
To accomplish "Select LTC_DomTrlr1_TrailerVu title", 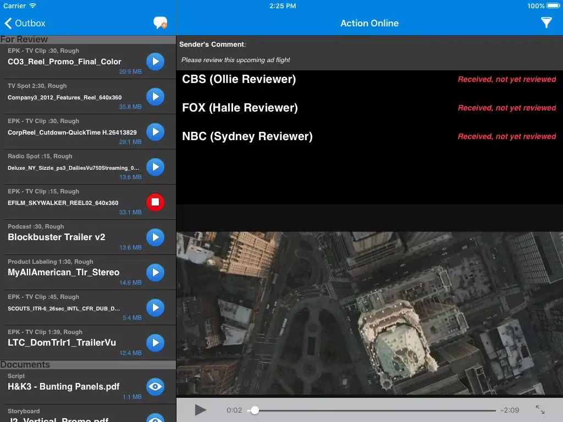I will [62, 343].
